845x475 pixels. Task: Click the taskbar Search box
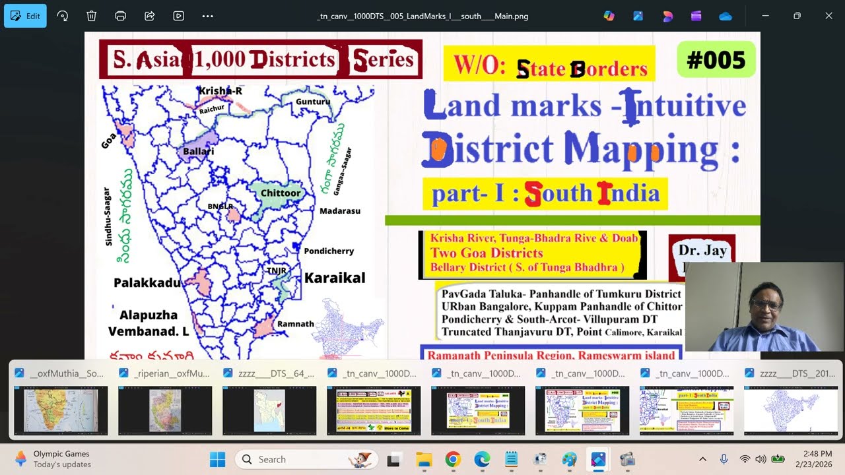coord(307,459)
